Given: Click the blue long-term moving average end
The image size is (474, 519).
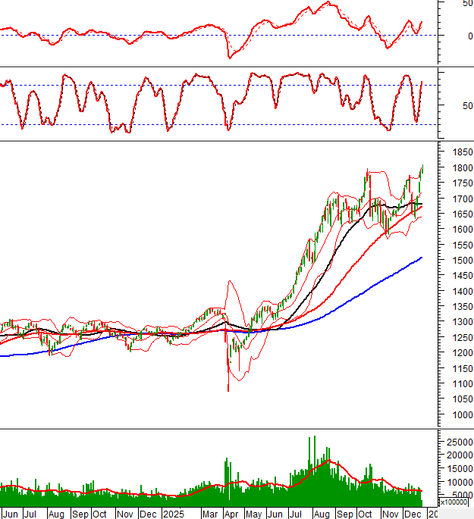Looking at the screenshot, I should 421,258.
